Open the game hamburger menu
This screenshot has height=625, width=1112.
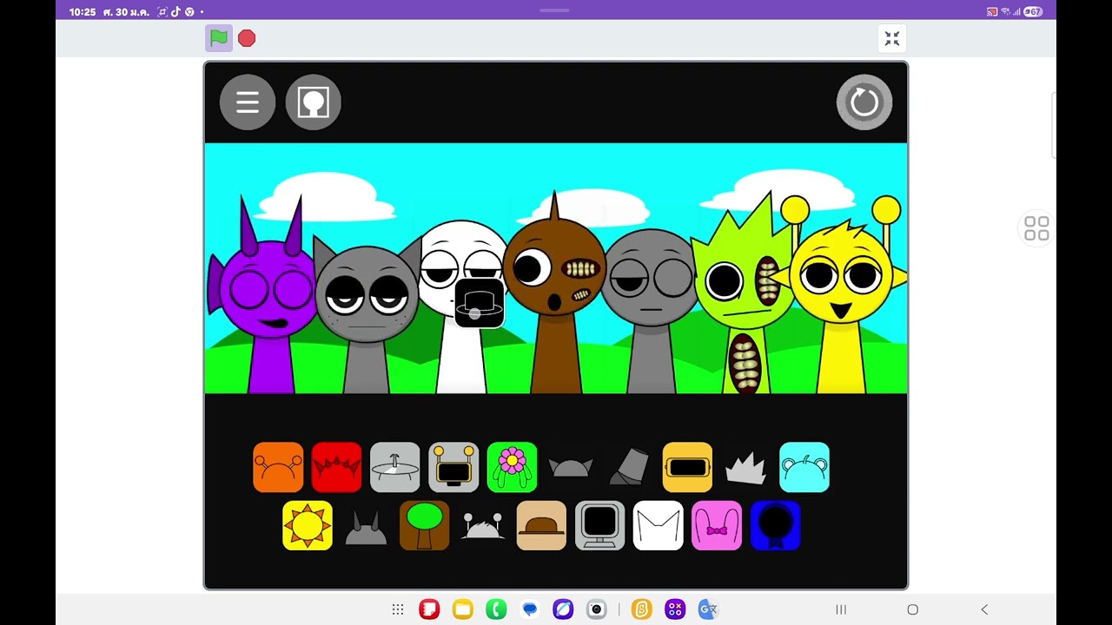tap(248, 102)
